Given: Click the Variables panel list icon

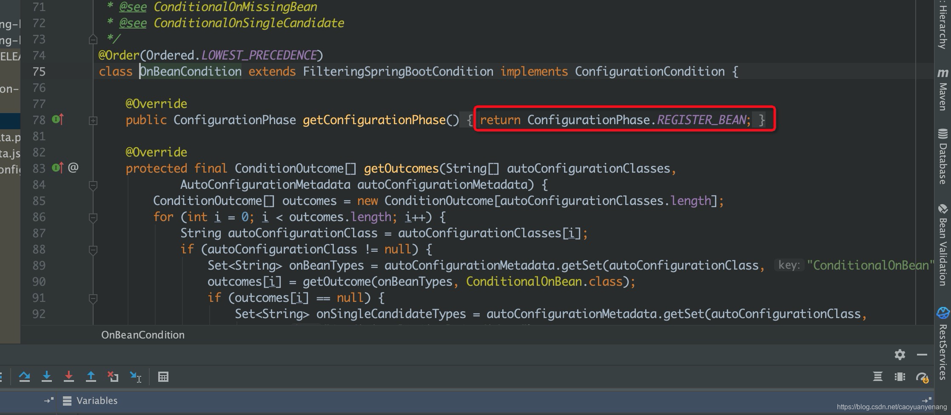Looking at the screenshot, I should point(67,401).
